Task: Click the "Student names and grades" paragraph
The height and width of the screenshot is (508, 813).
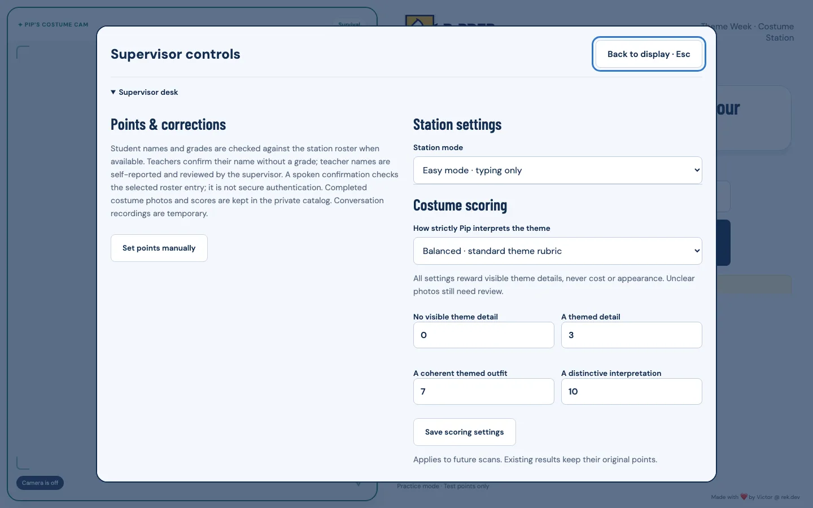Action: pyautogui.click(x=255, y=181)
